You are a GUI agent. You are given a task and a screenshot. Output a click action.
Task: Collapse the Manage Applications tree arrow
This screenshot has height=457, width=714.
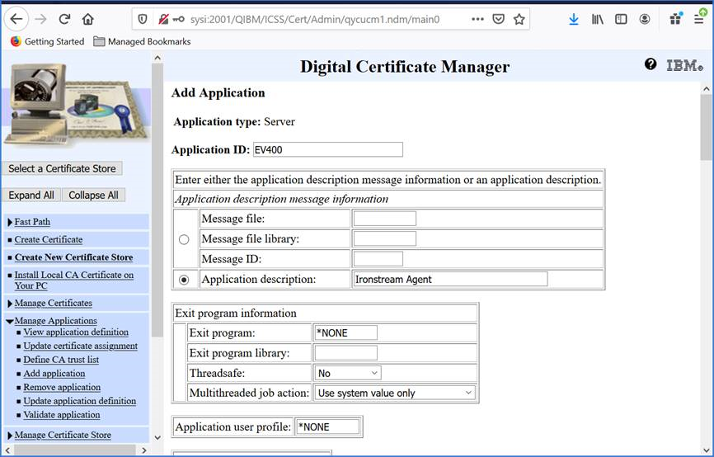tap(10, 321)
